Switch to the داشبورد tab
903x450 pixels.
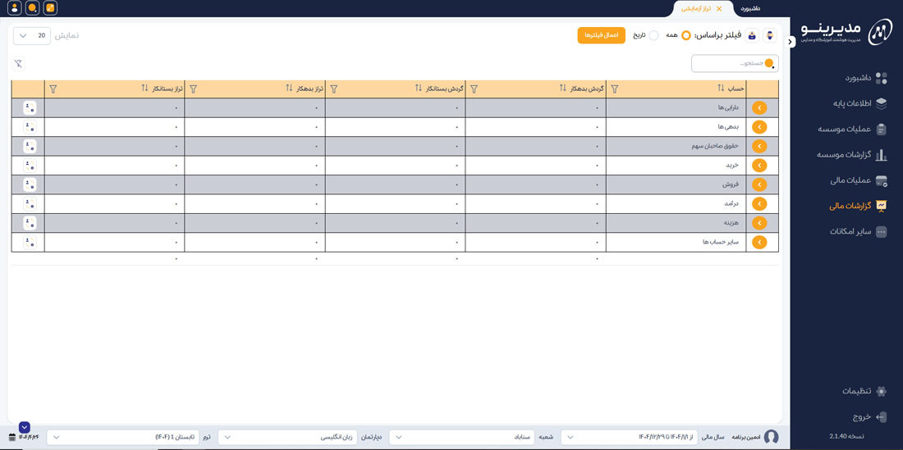pyautogui.click(x=750, y=8)
